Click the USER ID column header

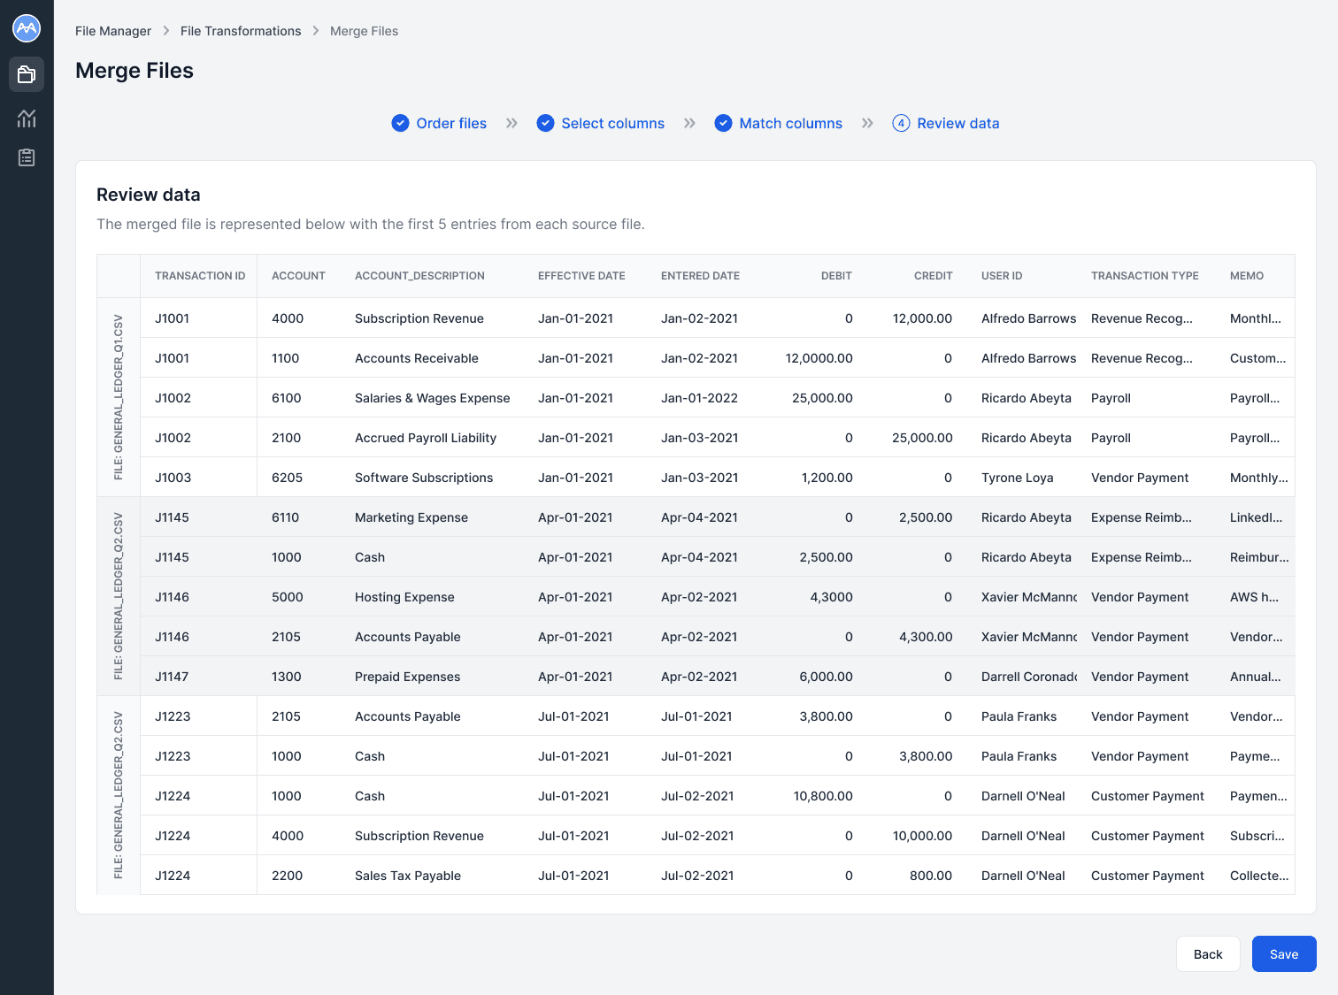pyautogui.click(x=1002, y=276)
